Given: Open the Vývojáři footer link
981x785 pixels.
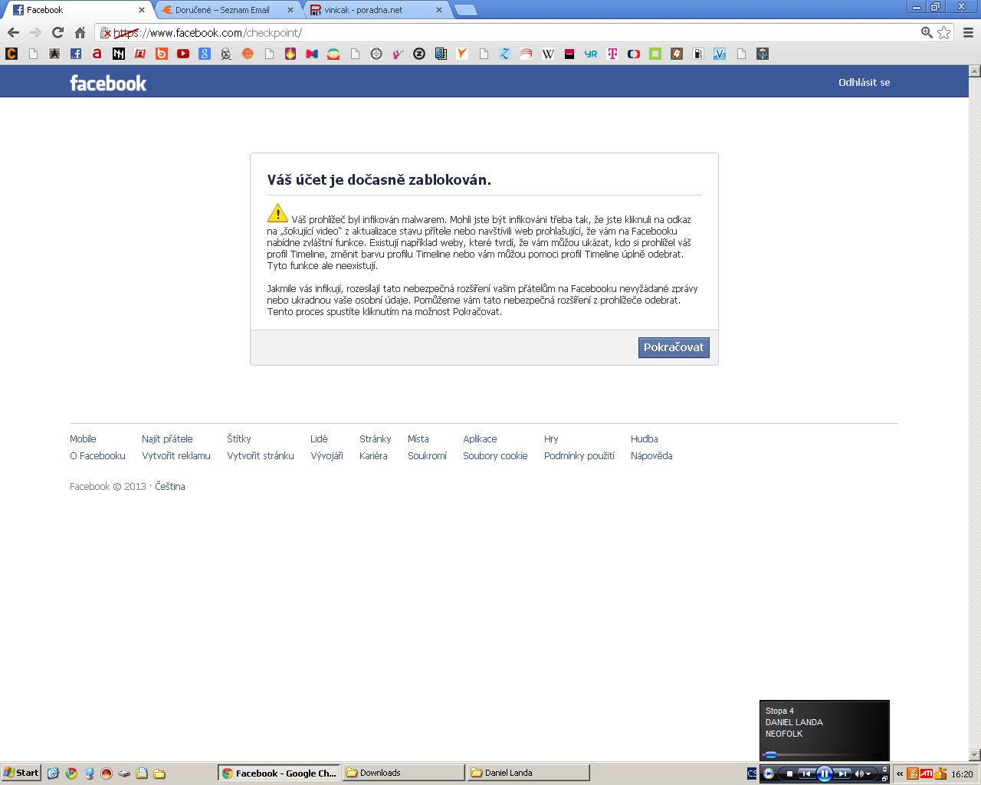Looking at the screenshot, I should click(x=326, y=455).
